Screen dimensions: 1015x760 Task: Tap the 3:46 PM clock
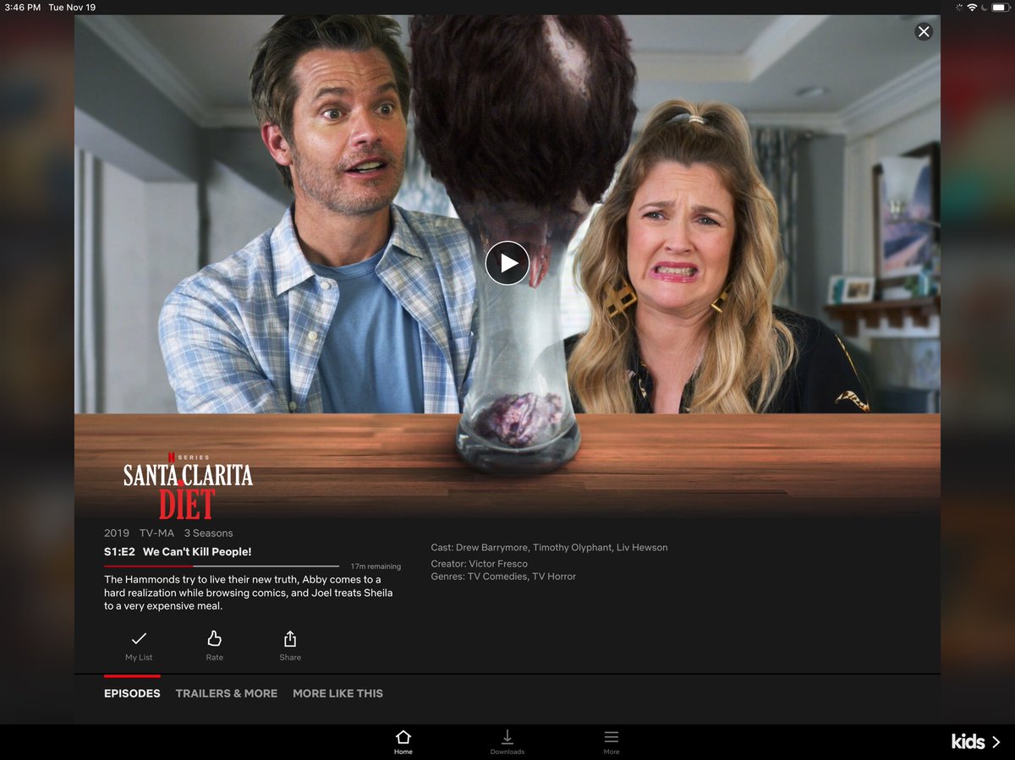point(23,7)
